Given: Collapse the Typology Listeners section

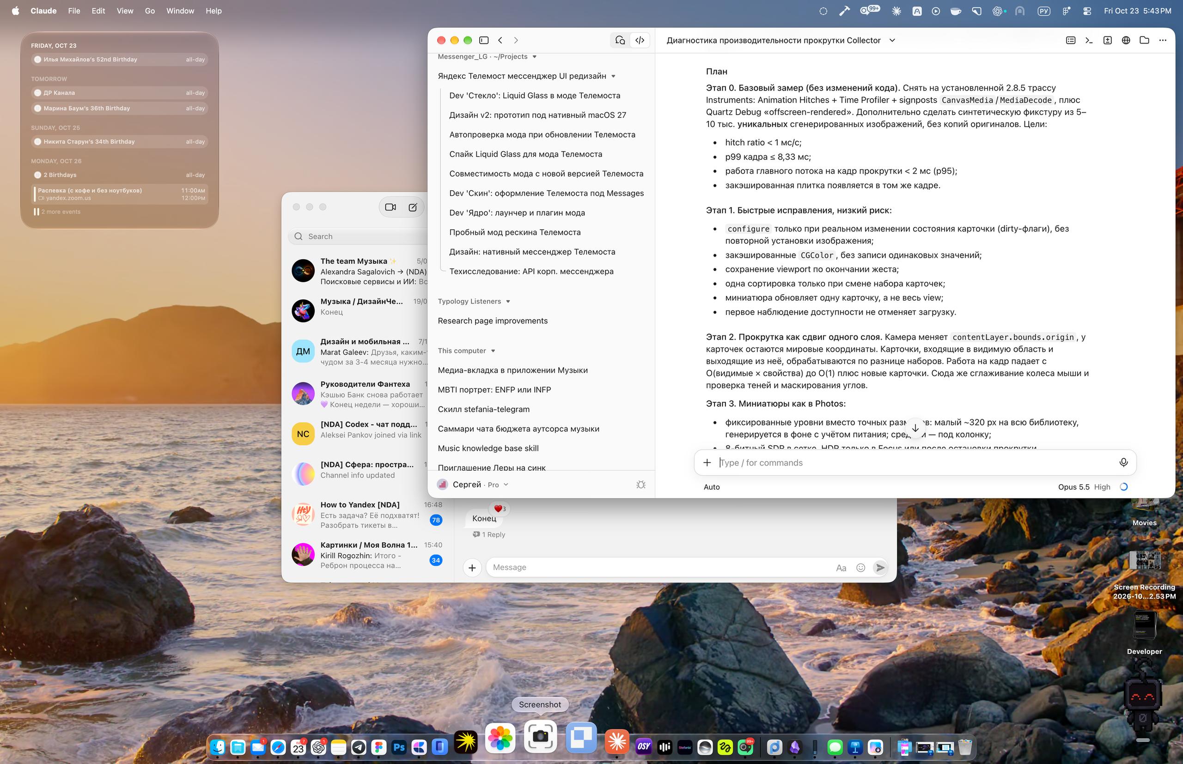Looking at the screenshot, I should pyautogui.click(x=508, y=302).
